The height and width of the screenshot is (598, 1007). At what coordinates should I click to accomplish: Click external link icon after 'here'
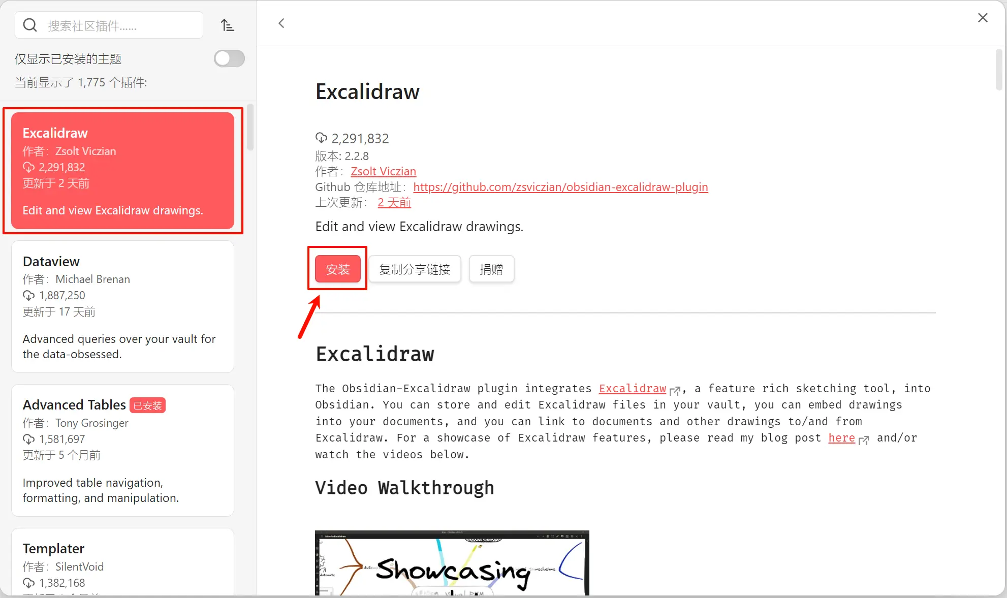pos(864,439)
